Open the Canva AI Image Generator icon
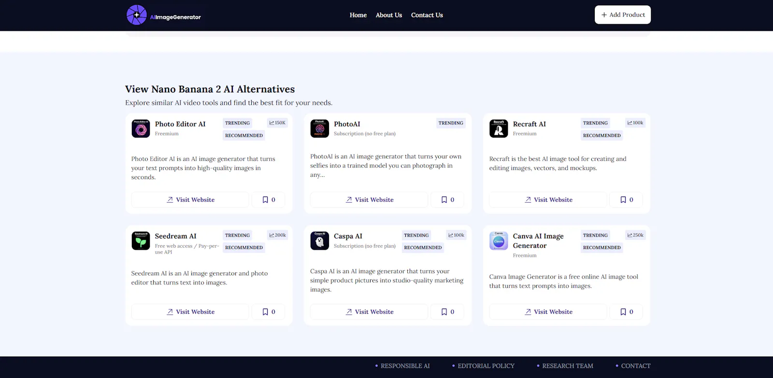This screenshot has height=378, width=773. tap(499, 241)
